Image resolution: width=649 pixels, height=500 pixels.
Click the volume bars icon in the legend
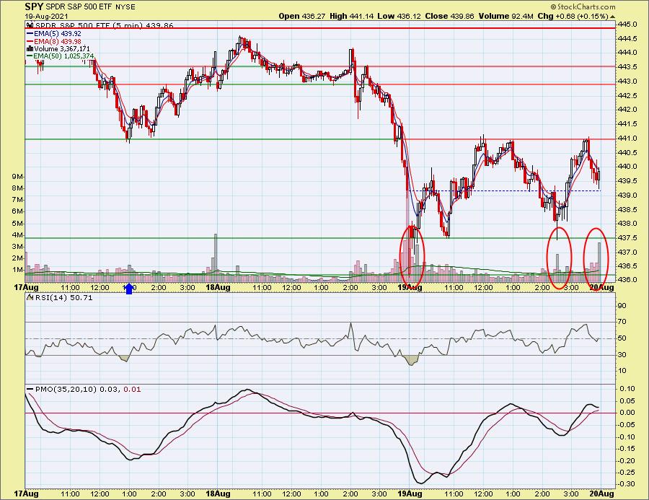(30, 48)
